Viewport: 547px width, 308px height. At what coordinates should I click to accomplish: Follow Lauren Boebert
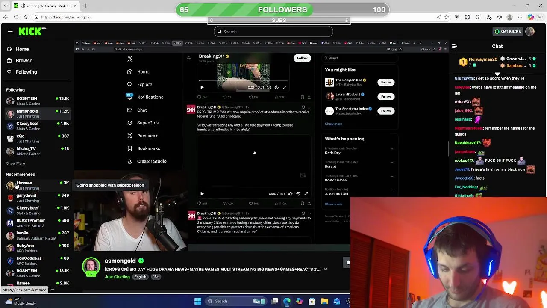tap(386, 97)
